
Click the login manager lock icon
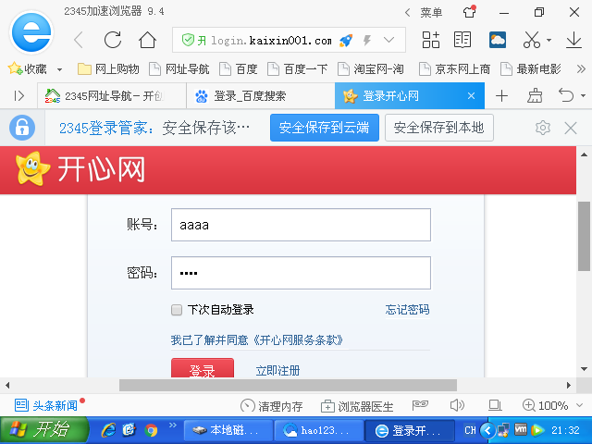click(22, 128)
